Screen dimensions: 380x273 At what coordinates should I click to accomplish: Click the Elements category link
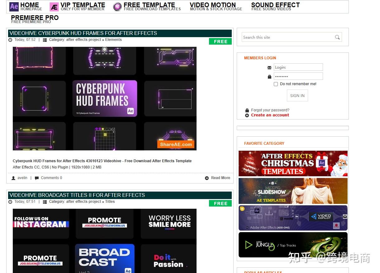pos(113,40)
